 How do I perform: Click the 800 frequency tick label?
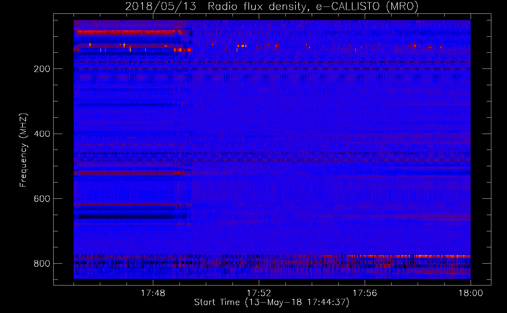(42, 264)
